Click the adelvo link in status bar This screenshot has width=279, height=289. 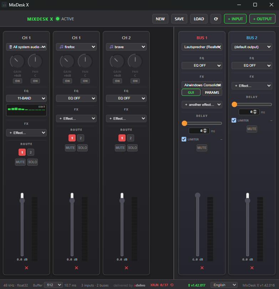(x=139, y=285)
